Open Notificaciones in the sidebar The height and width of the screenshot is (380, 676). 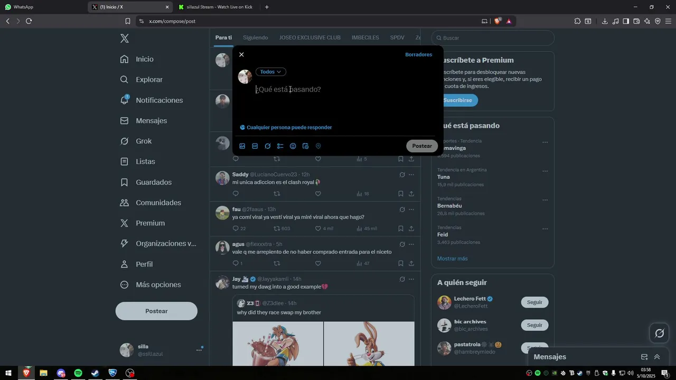click(151, 100)
